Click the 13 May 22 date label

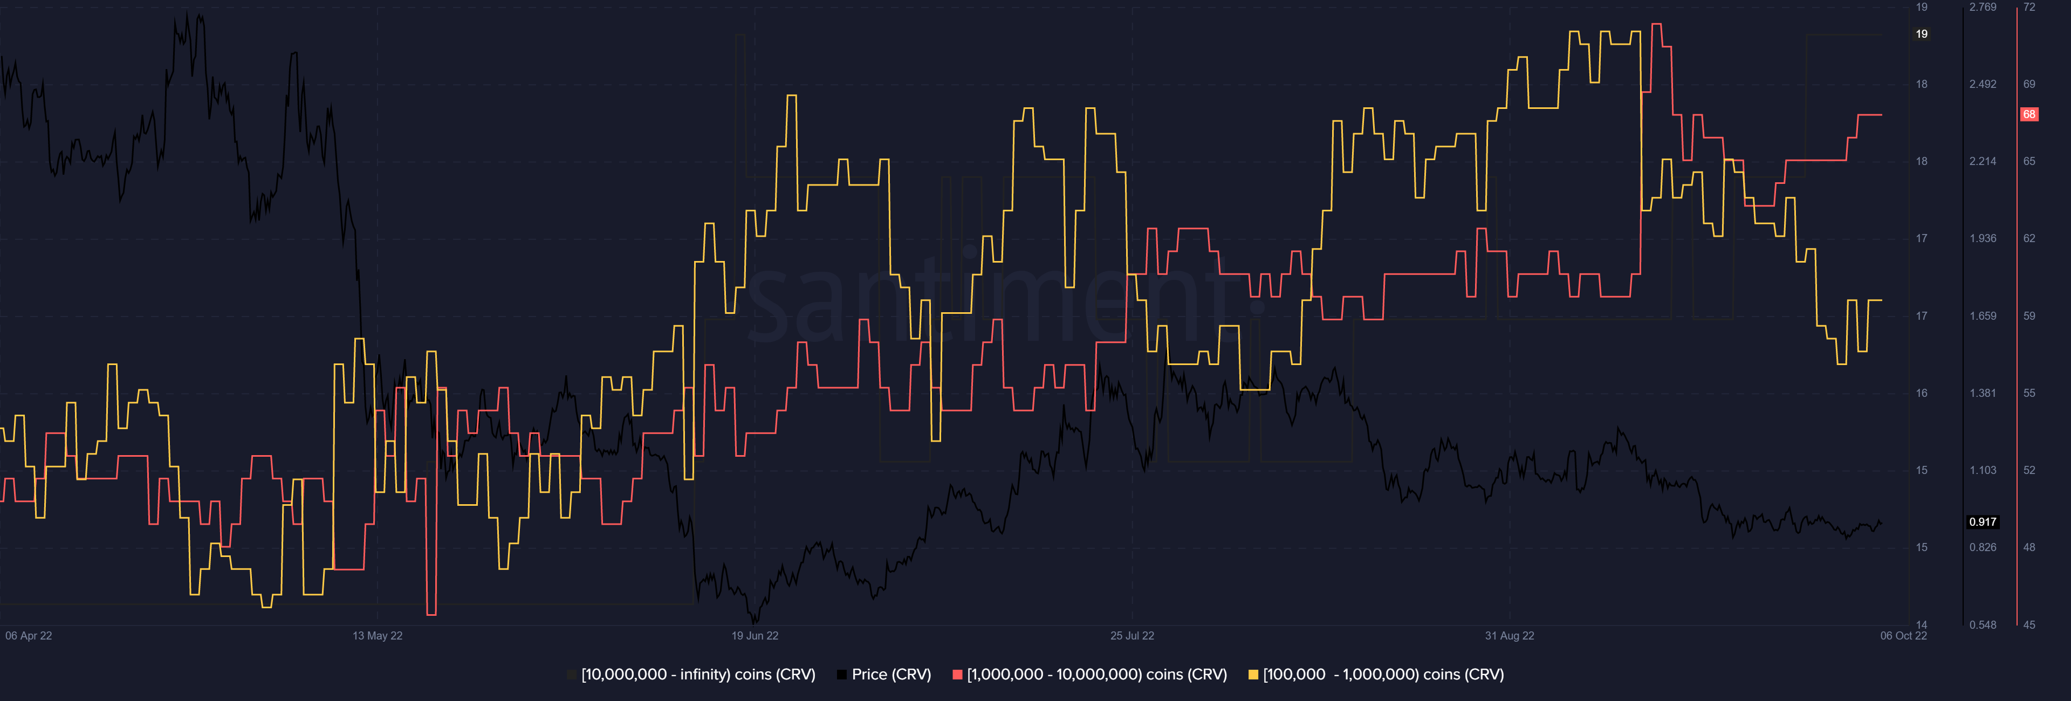coord(377,636)
